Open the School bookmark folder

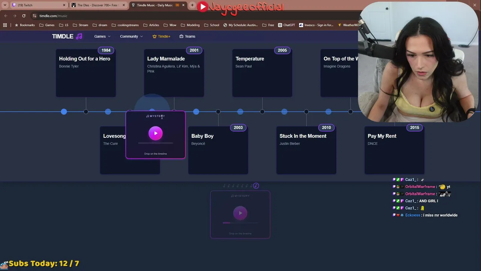(212, 25)
